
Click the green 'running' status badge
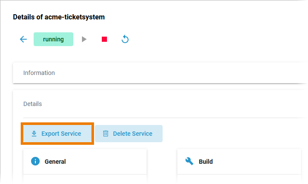pyautogui.click(x=53, y=39)
